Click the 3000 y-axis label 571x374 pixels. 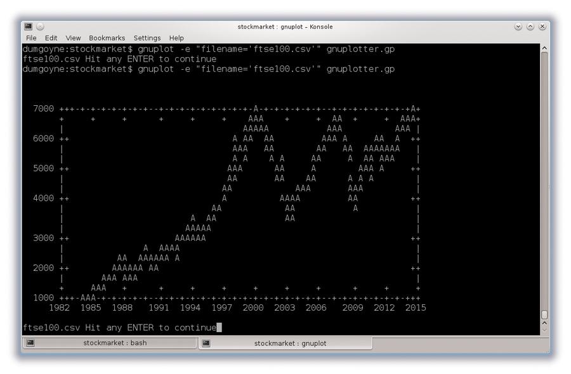tap(43, 238)
